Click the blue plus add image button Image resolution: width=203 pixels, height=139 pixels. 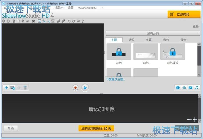click(6, 87)
